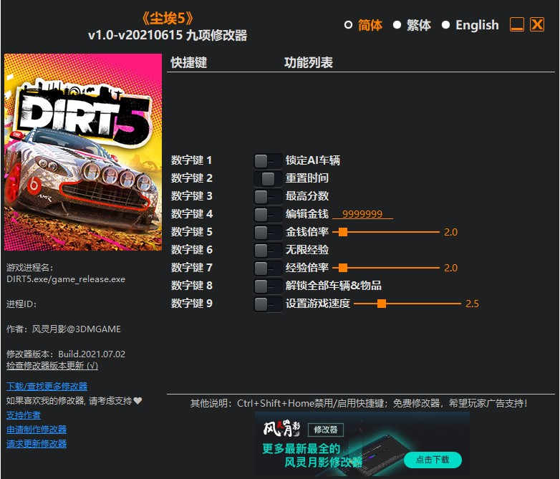Enable 解锁全部车辆&物品 switch

(268, 286)
